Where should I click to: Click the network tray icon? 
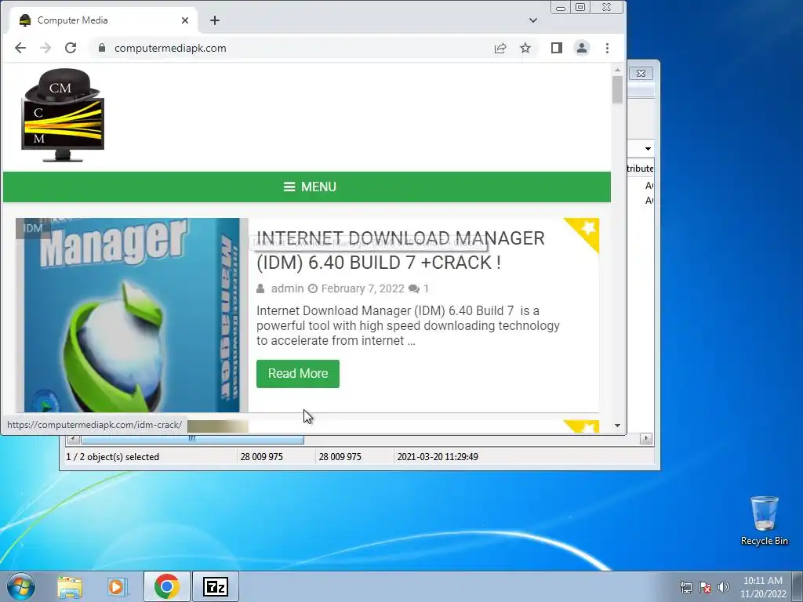685,587
